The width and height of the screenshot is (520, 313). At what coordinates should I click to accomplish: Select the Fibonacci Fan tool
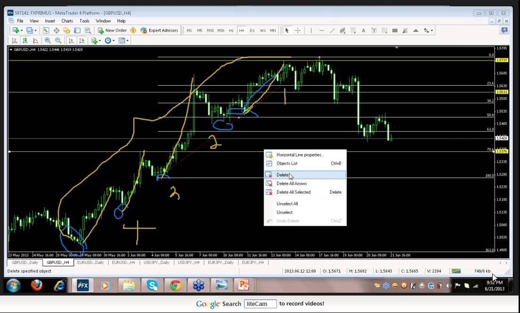point(405,30)
